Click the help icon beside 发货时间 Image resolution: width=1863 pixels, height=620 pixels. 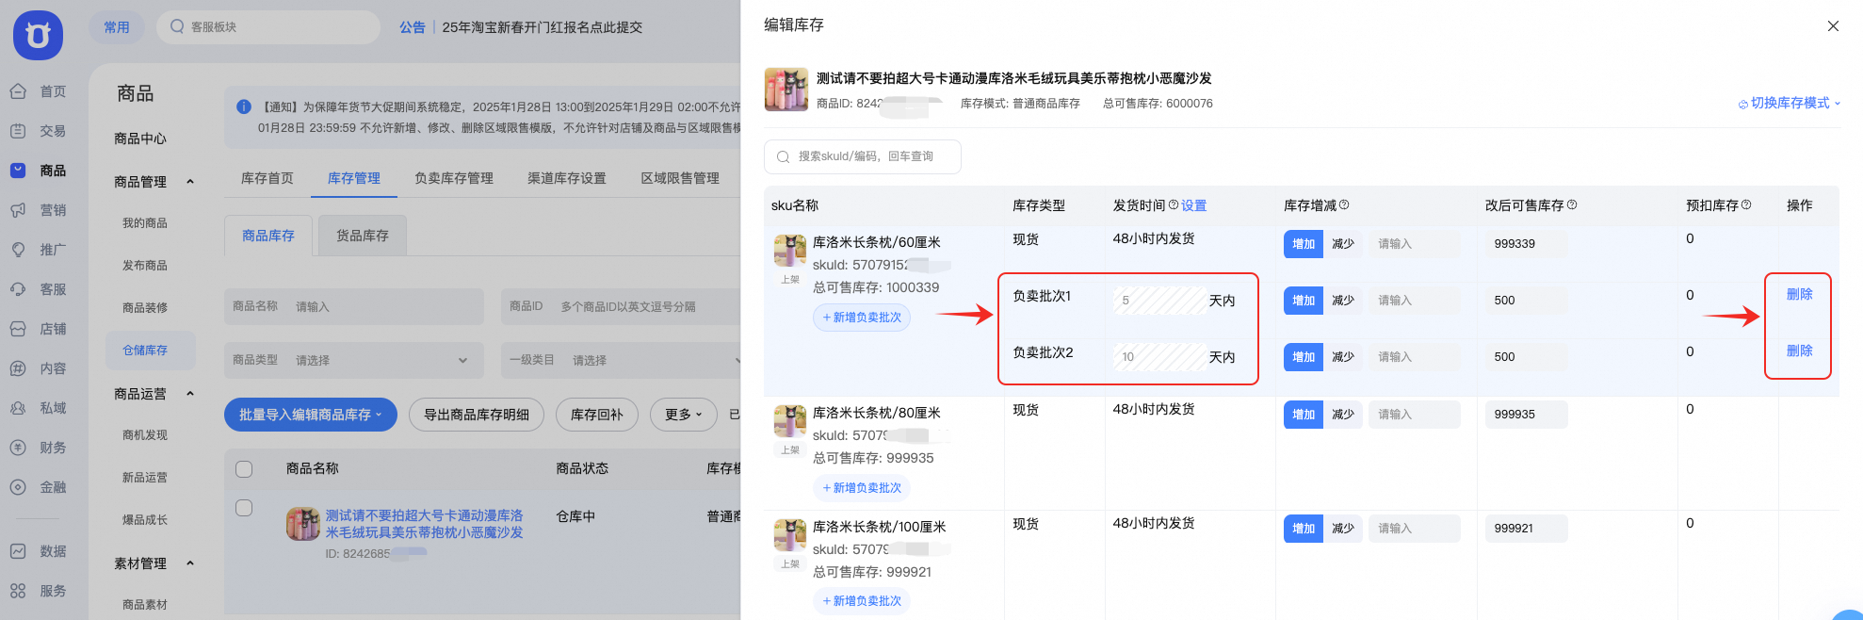pyautogui.click(x=1174, y=204)
